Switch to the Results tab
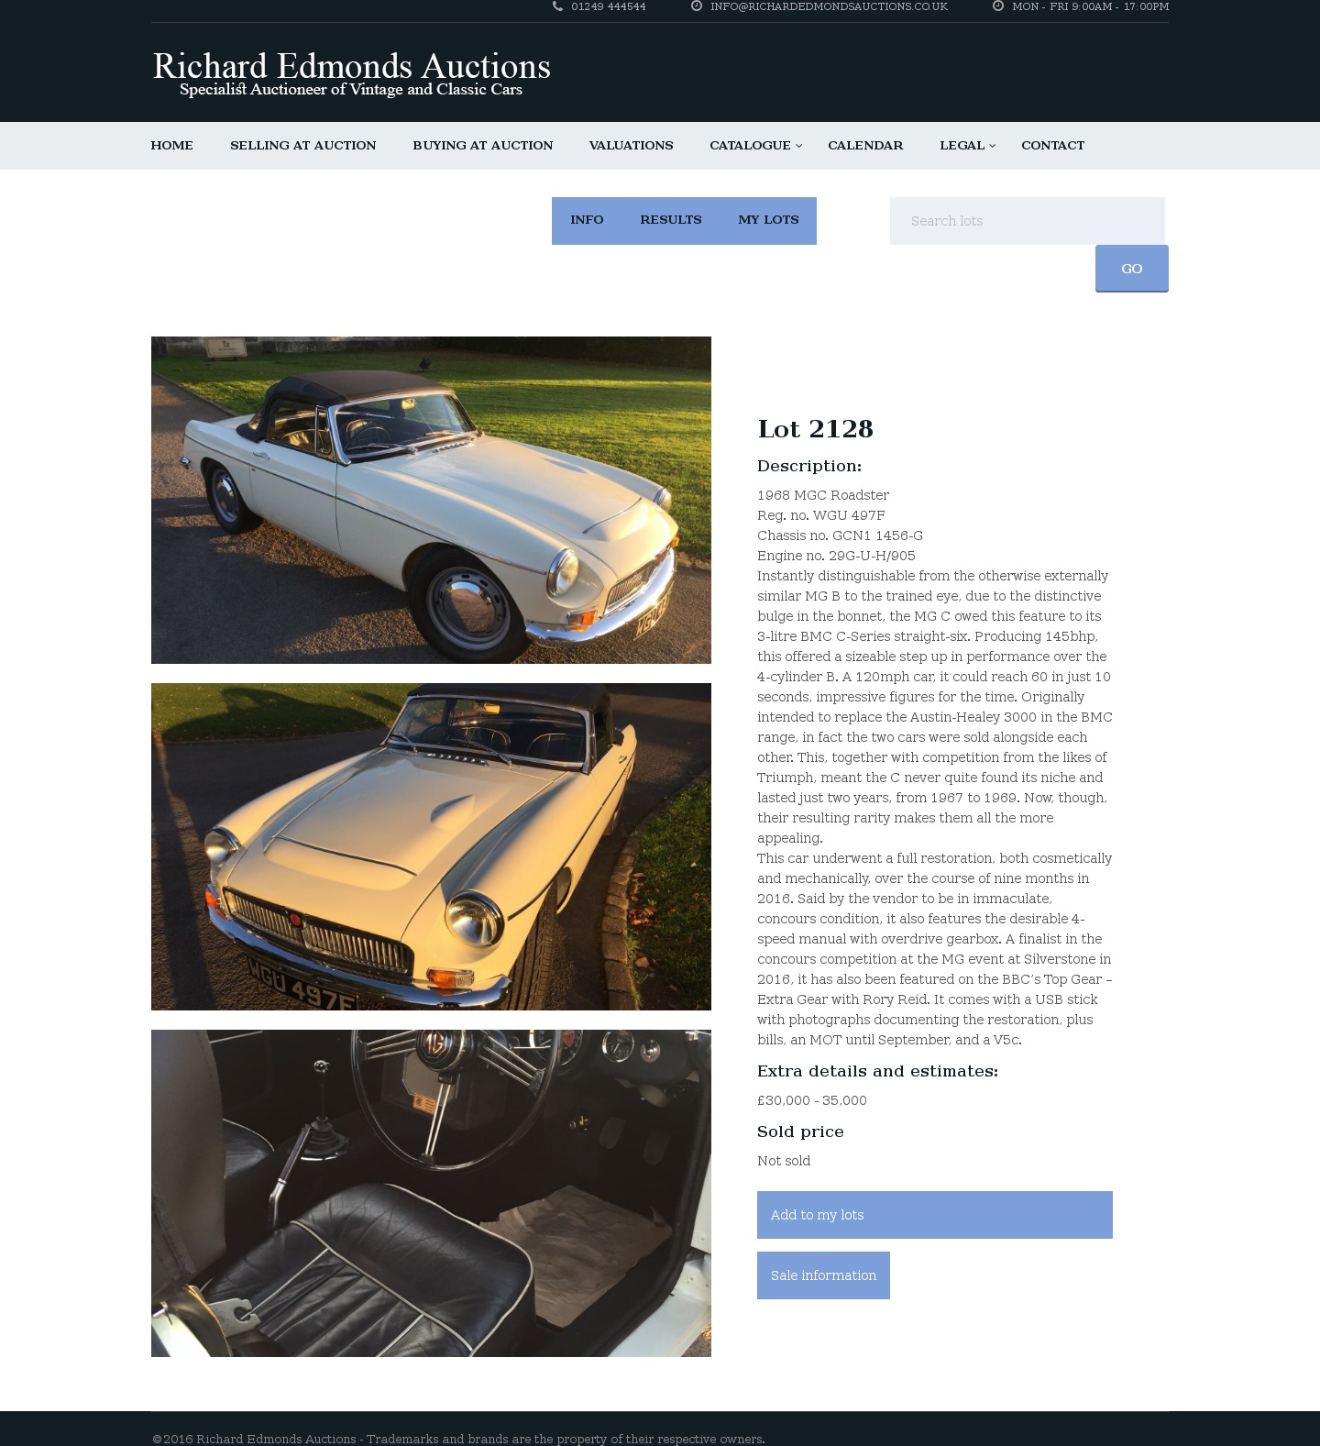The image size is (1320, 1446). point(670,220)
